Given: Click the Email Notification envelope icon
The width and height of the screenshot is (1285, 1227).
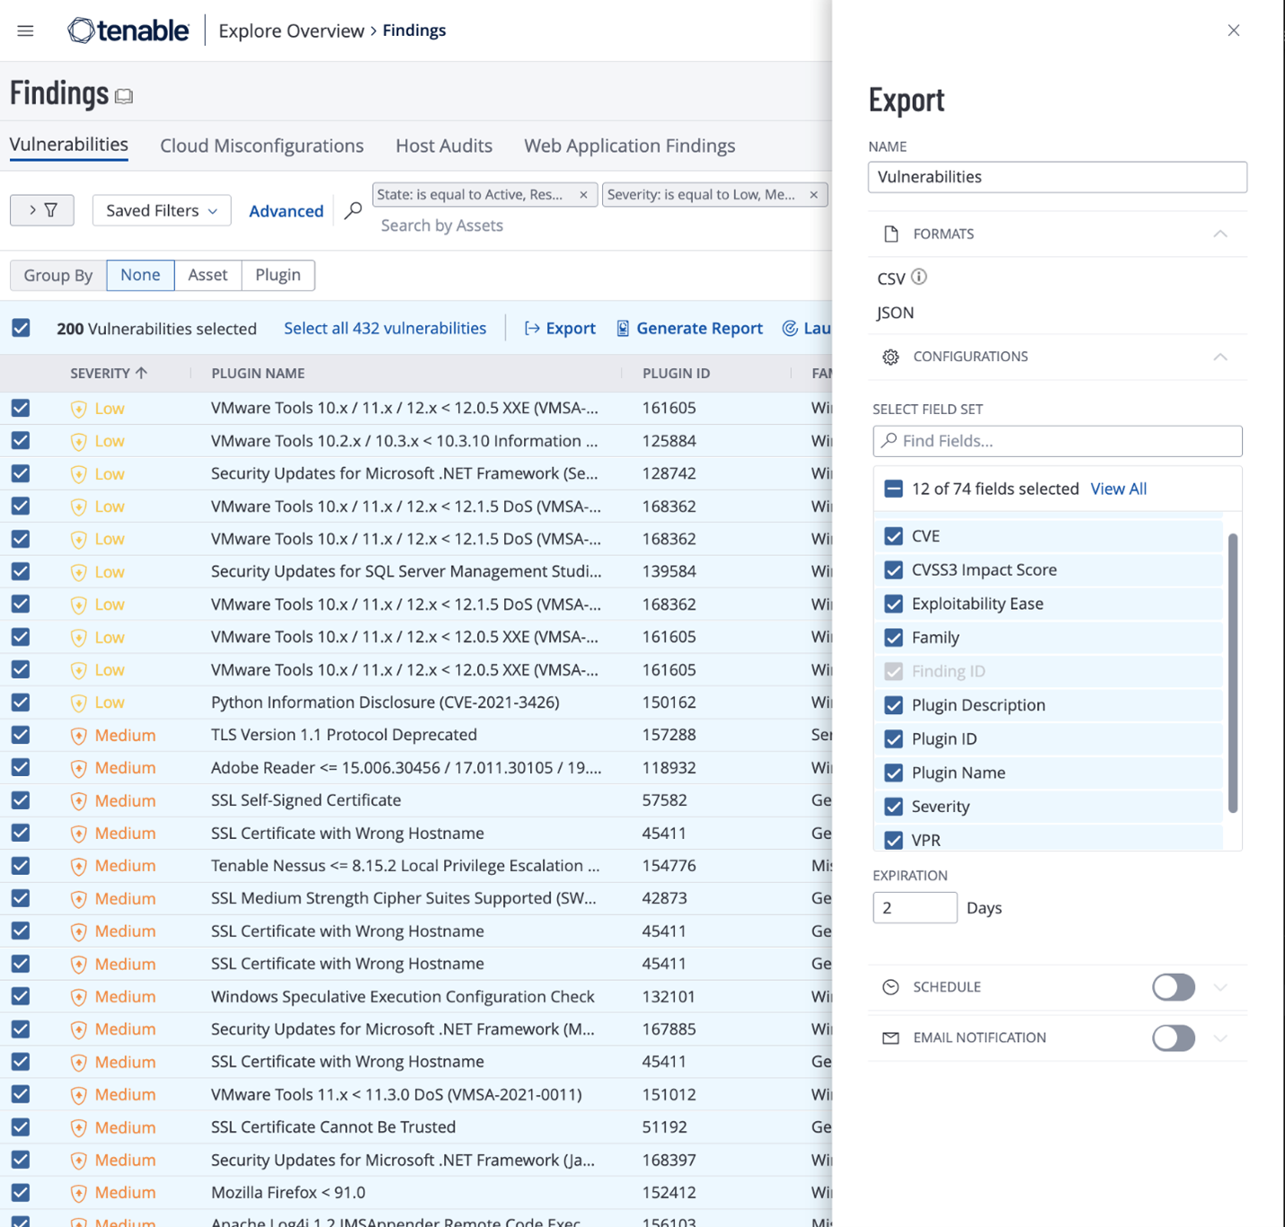Looking at the screenshot, I should click(891, 1038).
